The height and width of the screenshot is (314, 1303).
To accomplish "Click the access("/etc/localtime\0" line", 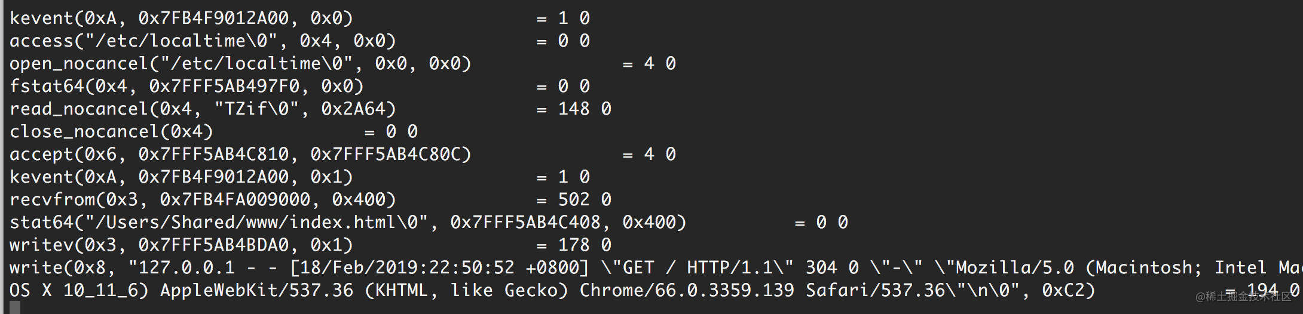I will click(x=300, y=41).
